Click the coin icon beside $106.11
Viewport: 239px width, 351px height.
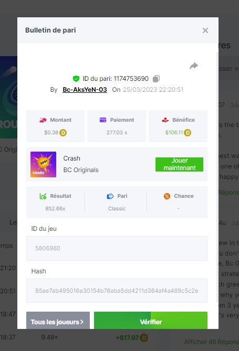[x=188, y=133]
